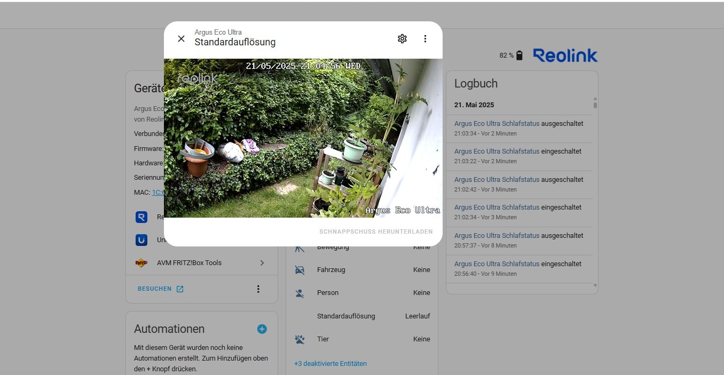Open settings gear in camera dialog
724x375 pixels.
tap(402, 38)
